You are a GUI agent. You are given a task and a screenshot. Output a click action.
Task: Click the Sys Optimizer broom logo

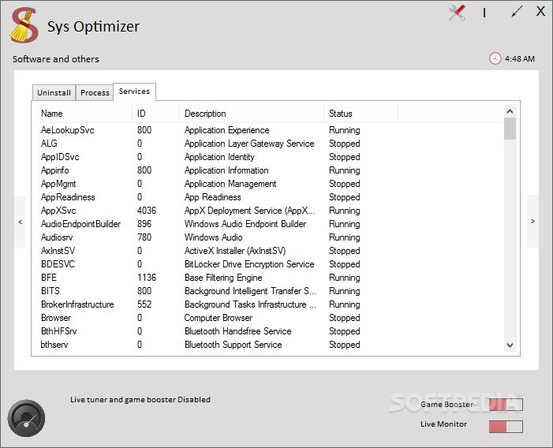[x=24, y=26]
